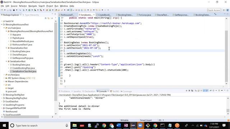Open Microsoft Word from the taskbar
Viewport: 230px width, 129px height.
[119, 125]
